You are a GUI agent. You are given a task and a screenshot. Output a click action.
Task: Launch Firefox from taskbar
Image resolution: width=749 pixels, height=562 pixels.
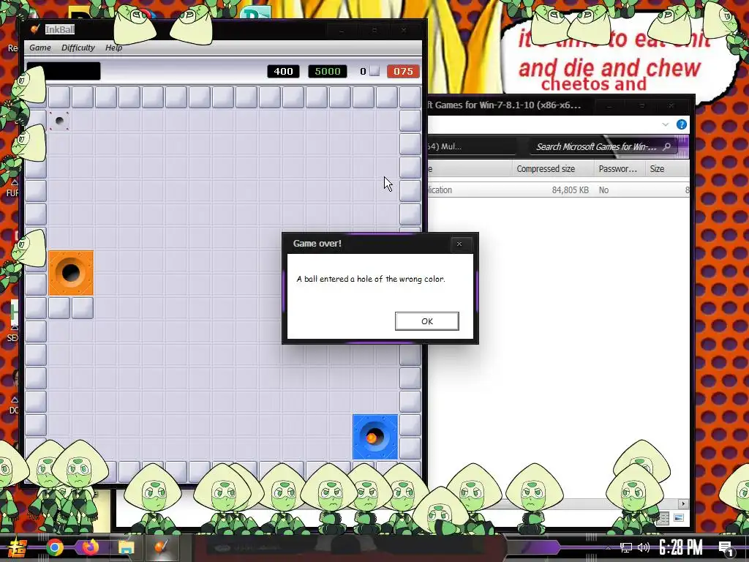click(90, 547)
